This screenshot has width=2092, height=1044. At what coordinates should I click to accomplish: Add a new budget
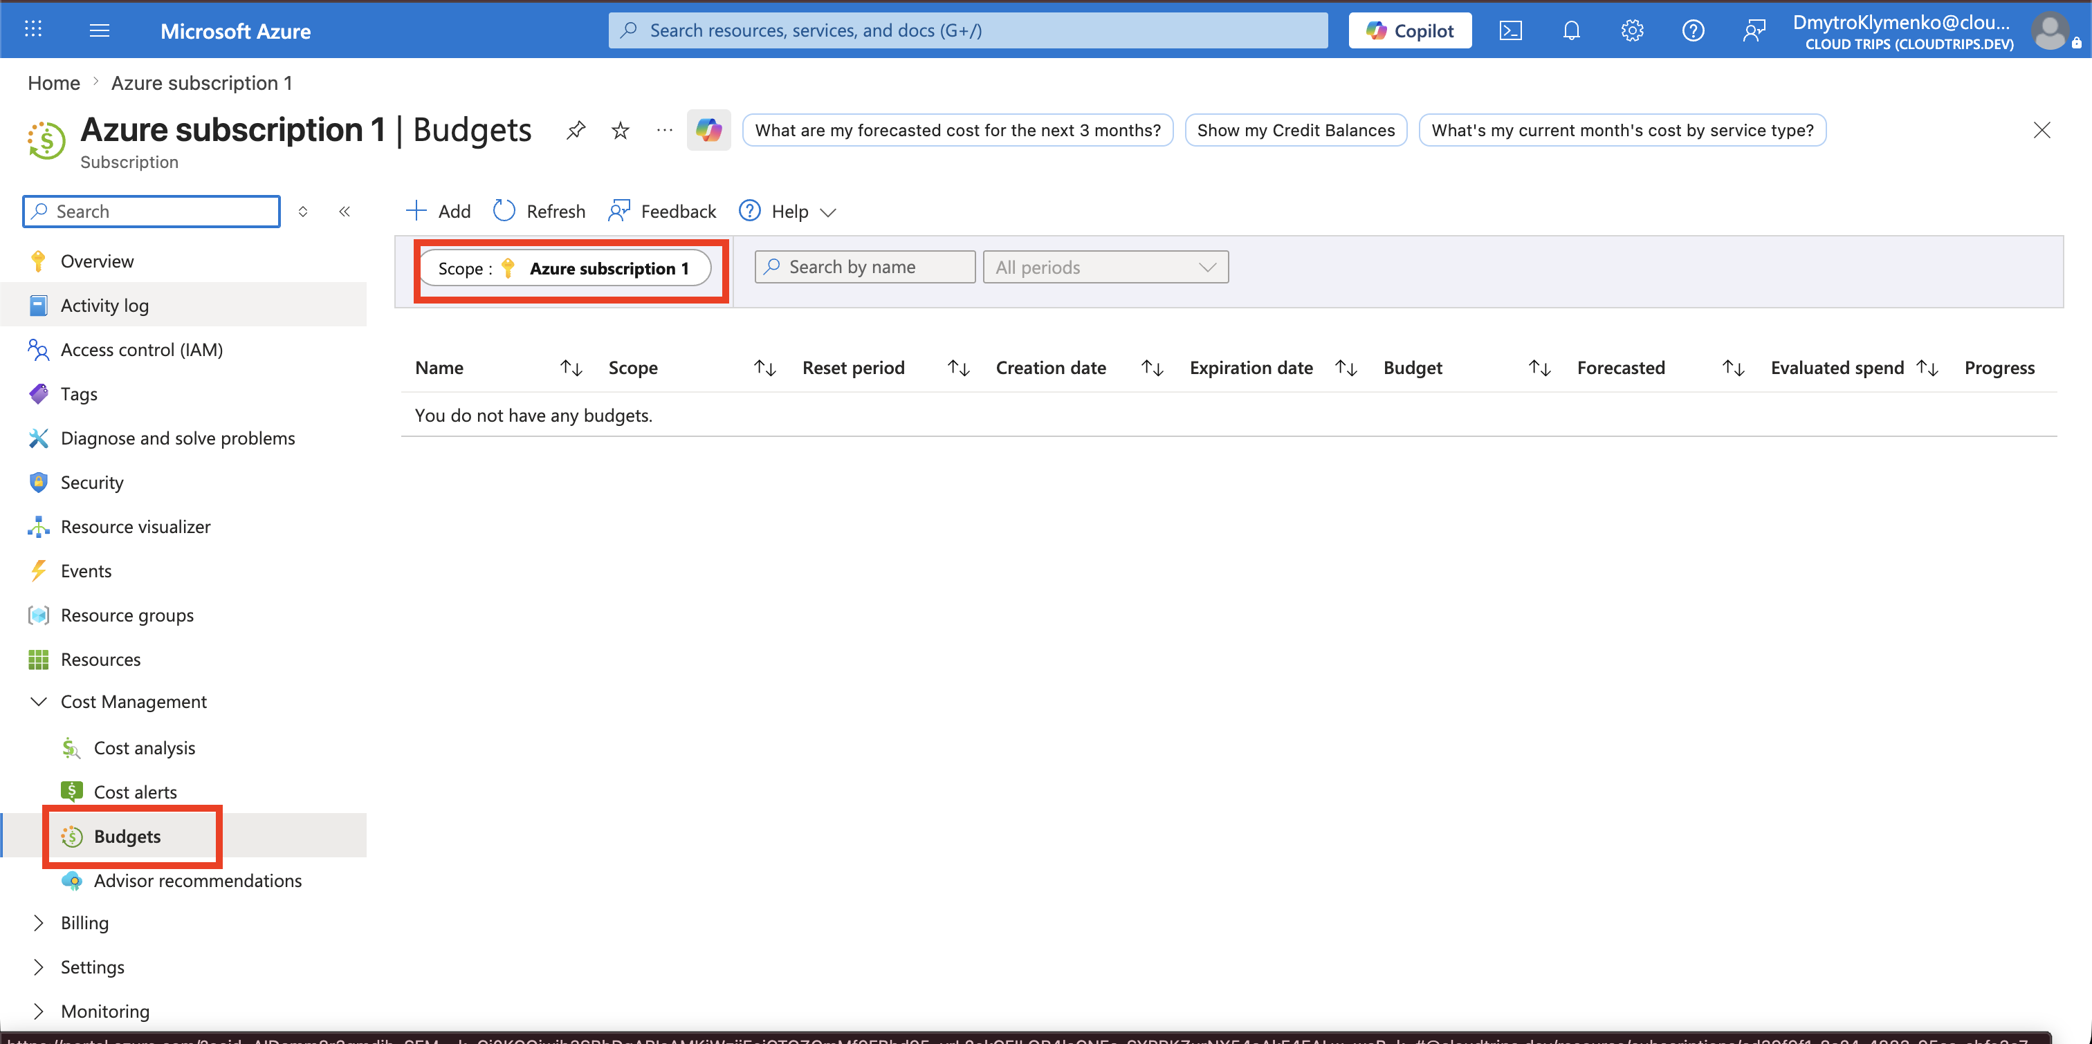pos(438,211)
